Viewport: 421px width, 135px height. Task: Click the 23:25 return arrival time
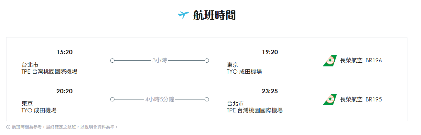[x=270, y=91]
